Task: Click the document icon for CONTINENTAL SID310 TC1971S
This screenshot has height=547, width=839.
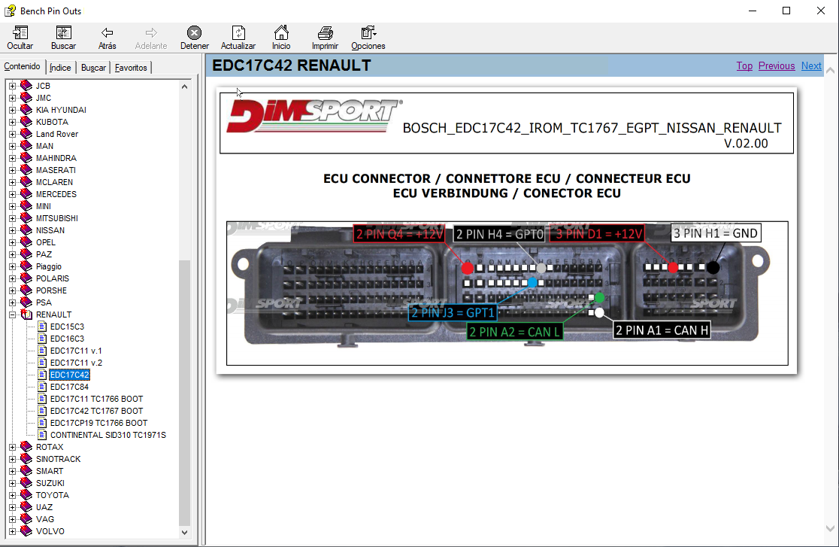Action: click(42, 435)
